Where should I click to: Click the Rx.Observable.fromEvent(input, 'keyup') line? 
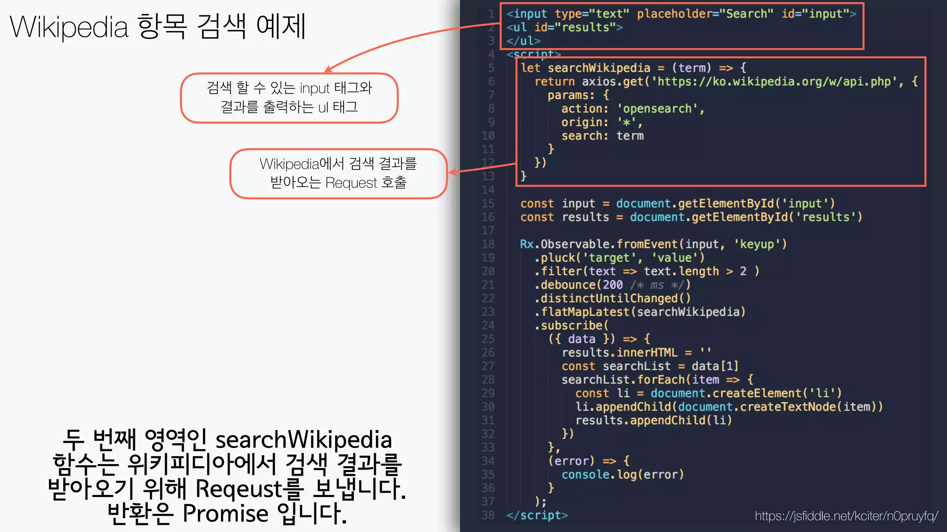653,244
